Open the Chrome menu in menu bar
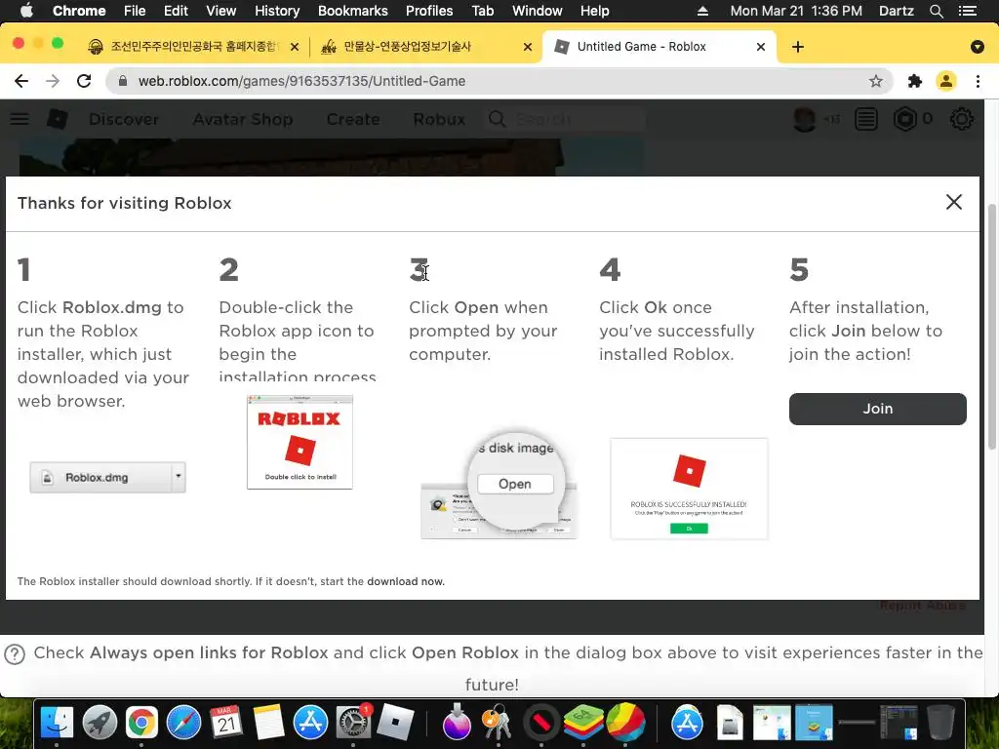The width and height of the screenshot is (999, 749). click(x=79, y=11)
